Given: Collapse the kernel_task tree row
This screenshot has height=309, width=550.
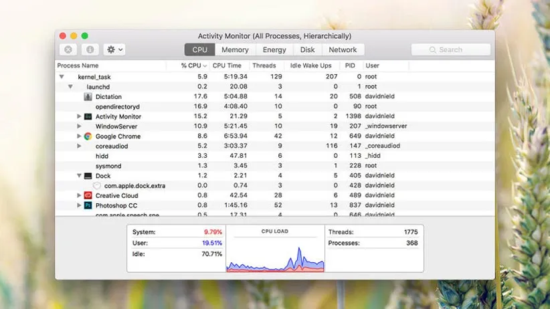Looking at the screenshot, I should [x=62, y=76].
